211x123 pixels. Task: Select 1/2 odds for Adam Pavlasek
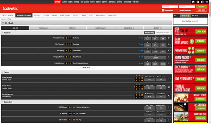(149, 80)
